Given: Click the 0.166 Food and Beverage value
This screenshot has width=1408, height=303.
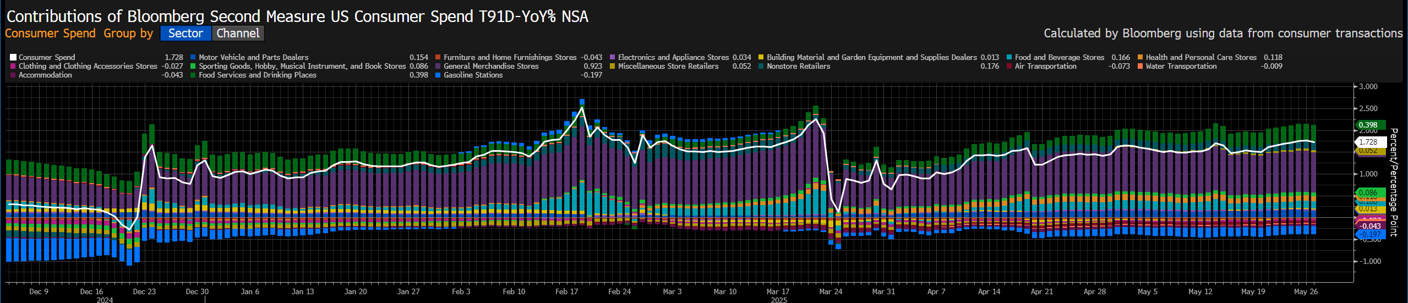Looking at the screenshot, I should click(x=1121, y=57).
